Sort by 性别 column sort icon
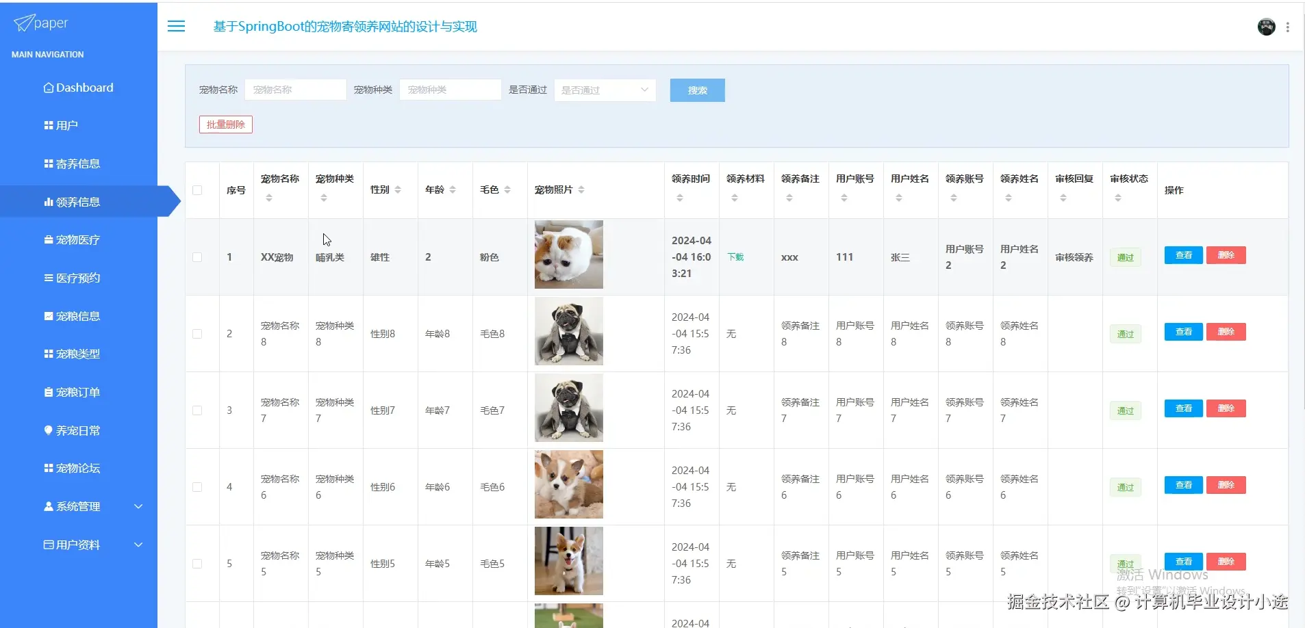 [398, 189]
